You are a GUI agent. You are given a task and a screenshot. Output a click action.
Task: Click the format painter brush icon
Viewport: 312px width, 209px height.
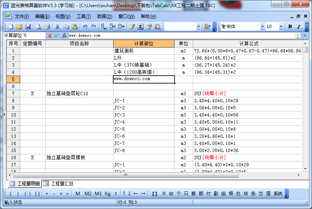(132, 27)
